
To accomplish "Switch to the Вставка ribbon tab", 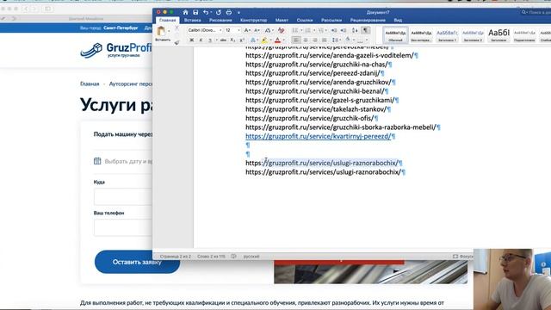I will point(192,21).
